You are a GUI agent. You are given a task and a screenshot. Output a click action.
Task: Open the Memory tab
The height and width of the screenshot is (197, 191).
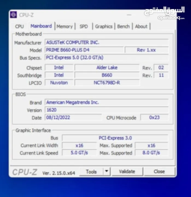[x=65, y=26]
